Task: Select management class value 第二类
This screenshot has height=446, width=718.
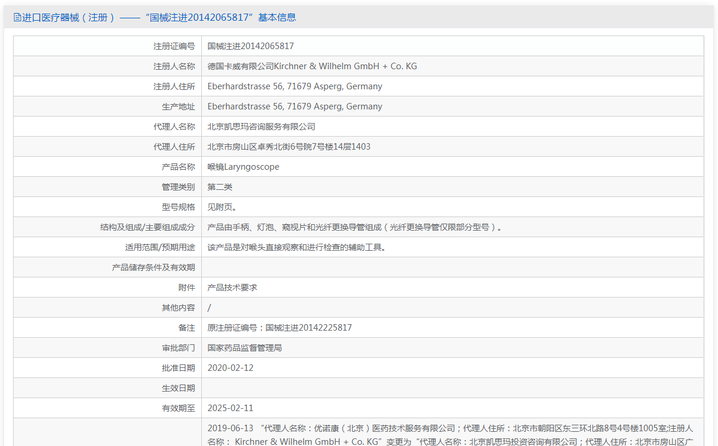Action: tap(220, 187)
